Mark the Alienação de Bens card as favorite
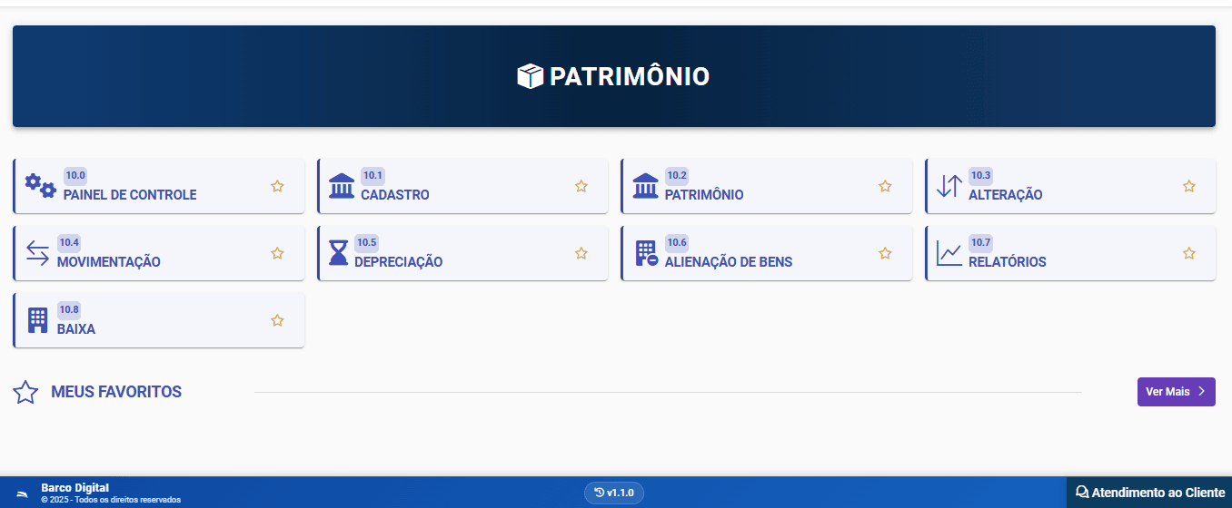This screenshot has height=508, width=1232. pyautogui.click(x=885, y=253)
